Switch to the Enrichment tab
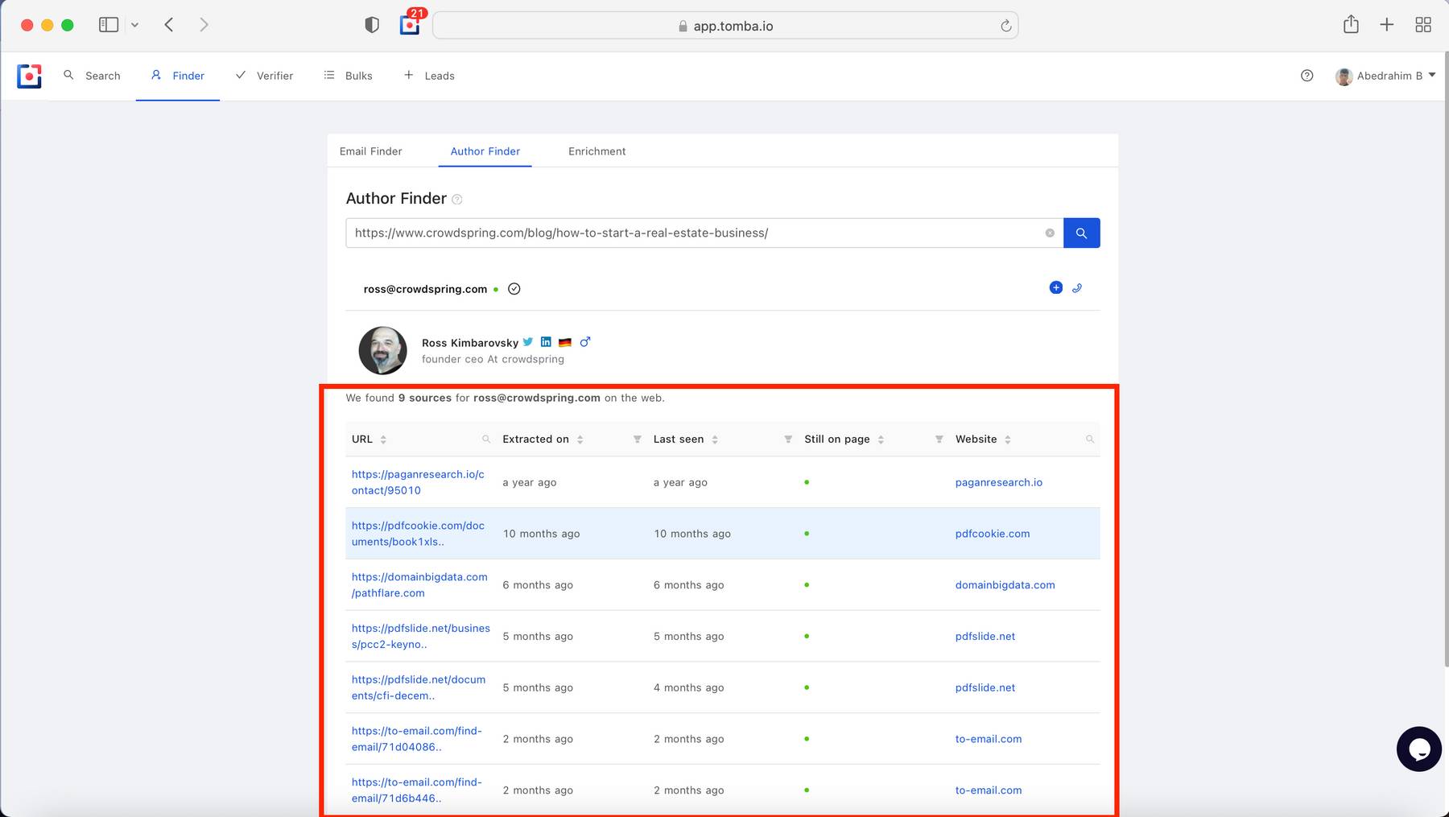The height and width of the screenshot is (817, 1449). coord(597,151)
